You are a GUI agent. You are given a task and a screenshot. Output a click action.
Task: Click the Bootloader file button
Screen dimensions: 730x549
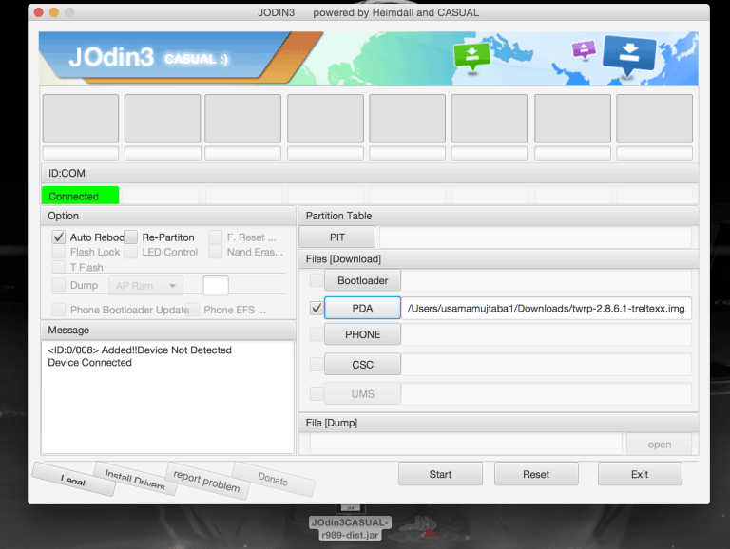362,280
